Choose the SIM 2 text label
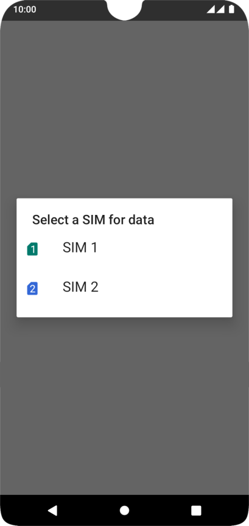The image size is (249, 526). click(x=80, y=287)
